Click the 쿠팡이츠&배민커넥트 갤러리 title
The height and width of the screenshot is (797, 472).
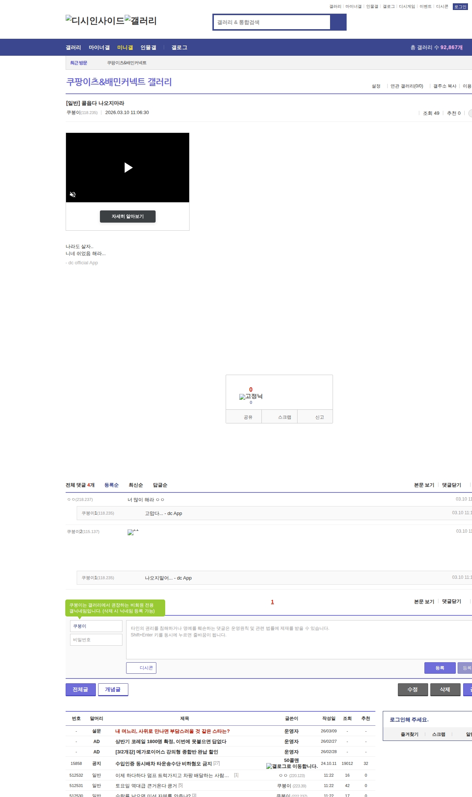(119, 82)
